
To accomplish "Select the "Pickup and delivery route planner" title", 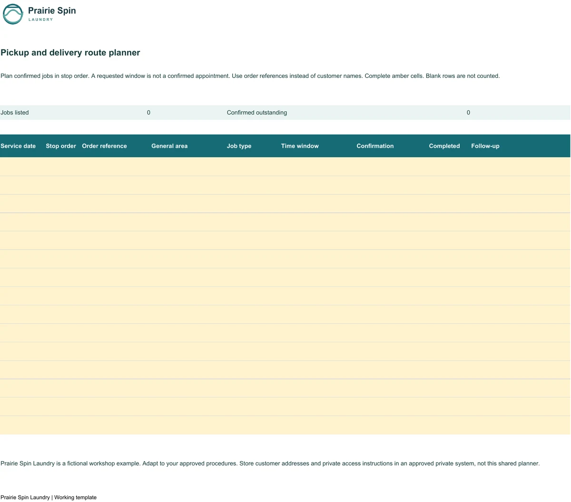I will click(x=70, y=53).
